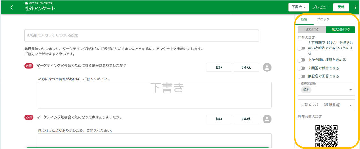Open the three-dot more options menu

pyautogui.click(x=355, y=7)
